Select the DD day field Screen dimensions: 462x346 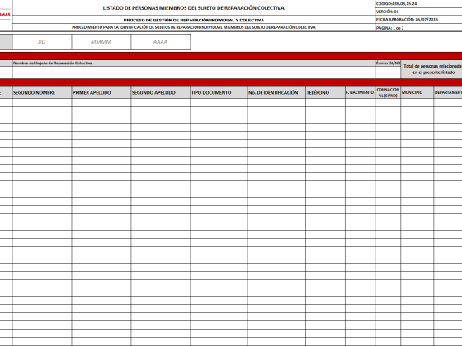pos(42,42)
